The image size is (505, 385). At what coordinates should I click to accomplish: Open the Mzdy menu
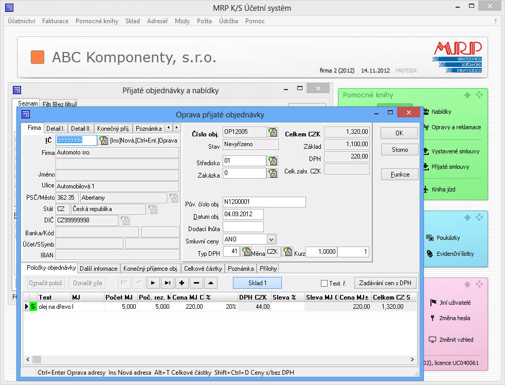click(x=182, y=21)
